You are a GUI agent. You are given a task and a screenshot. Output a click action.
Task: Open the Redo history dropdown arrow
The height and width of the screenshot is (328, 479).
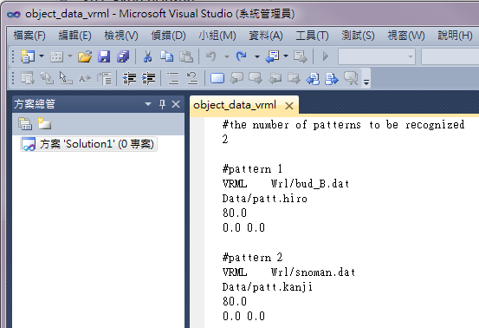coord(257,56)
